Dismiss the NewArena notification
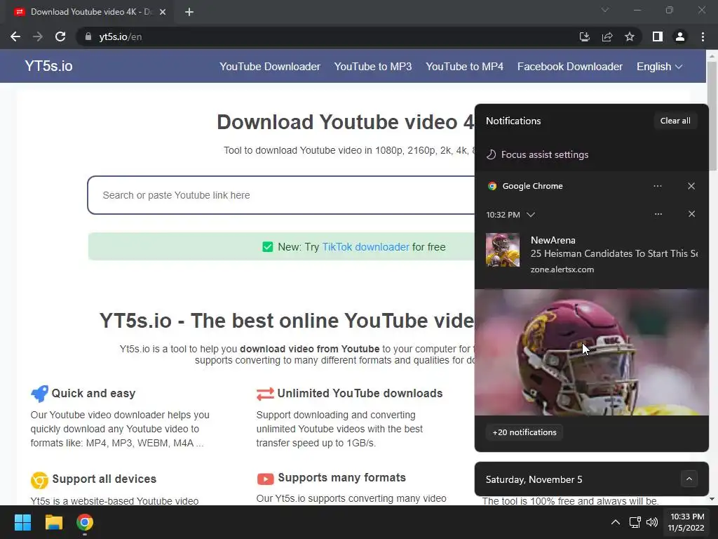Image resolution: width=718 pixels, height=539 pixels. pyautogui.click(x=692, y=214)
